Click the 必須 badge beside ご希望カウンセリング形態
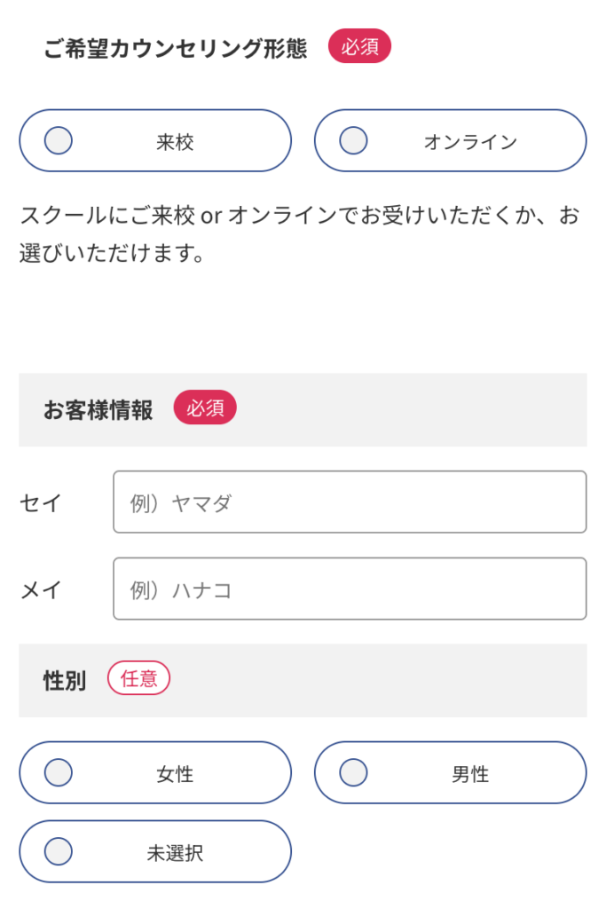 [x=359, y=45]
